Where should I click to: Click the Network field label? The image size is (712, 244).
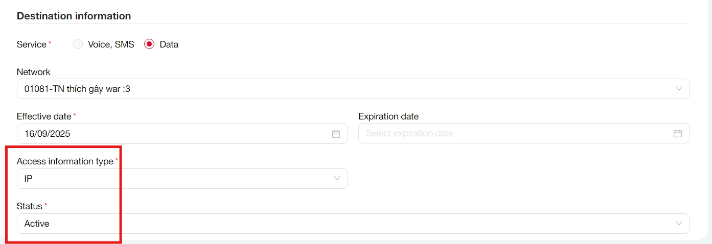pyautogui.click(x=33, y=72)
